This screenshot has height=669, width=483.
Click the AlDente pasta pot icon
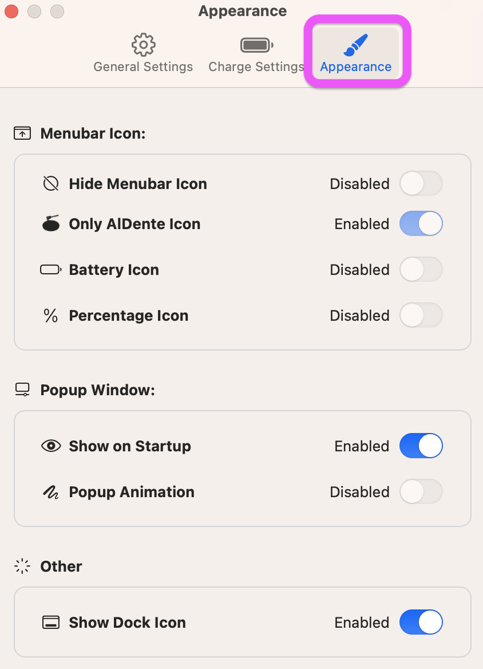(x=51, y=224)
